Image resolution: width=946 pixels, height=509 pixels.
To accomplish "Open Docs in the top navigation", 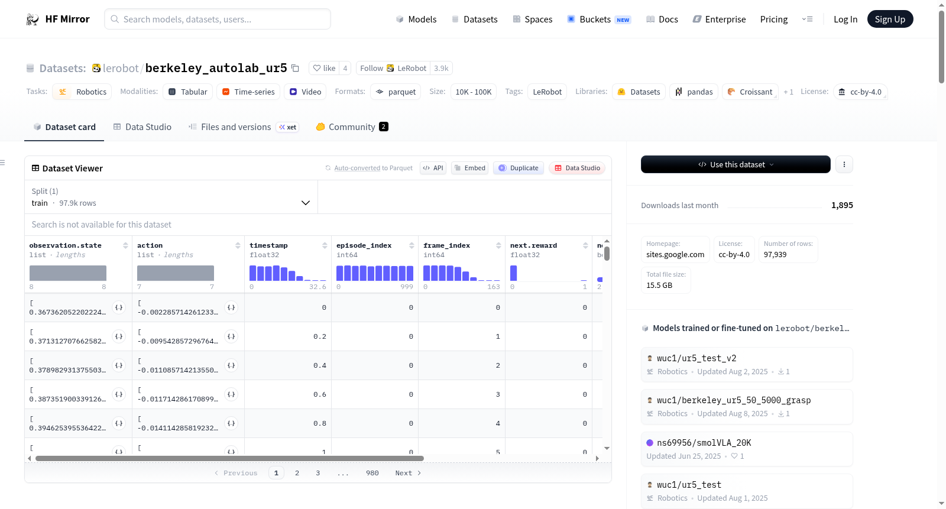I will 662,20.
